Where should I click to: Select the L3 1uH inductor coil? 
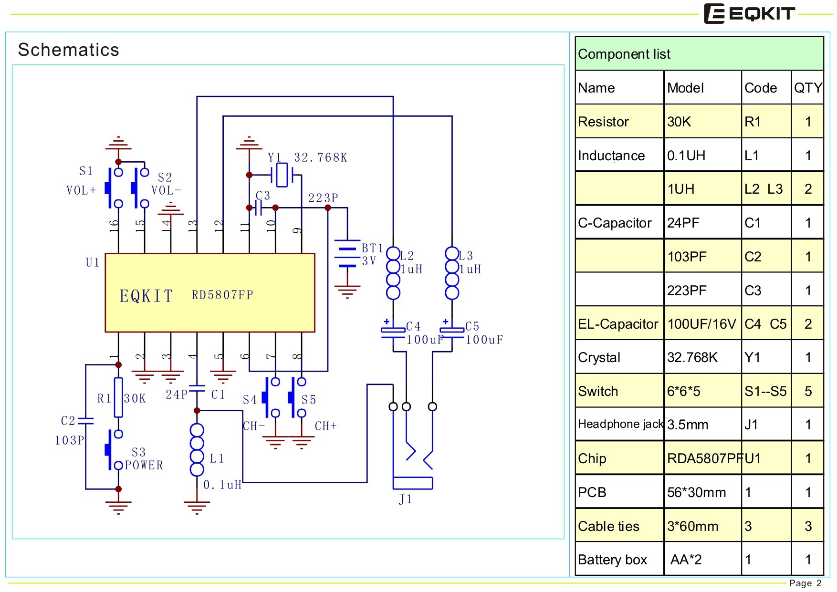pos(451,273)
